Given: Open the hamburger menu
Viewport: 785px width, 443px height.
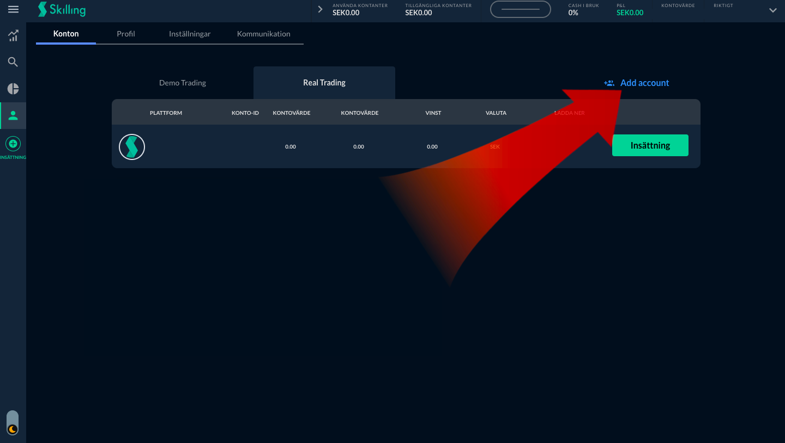Looking at the screenshot, I should 13,10.
